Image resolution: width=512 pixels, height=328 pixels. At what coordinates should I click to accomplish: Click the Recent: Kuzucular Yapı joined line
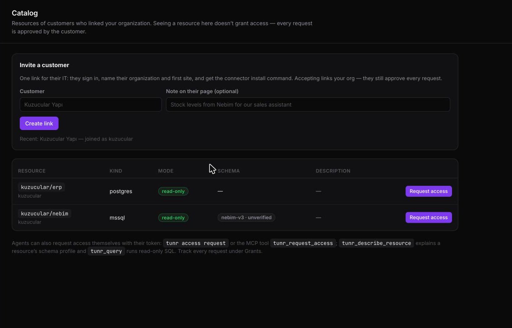[76, 139]
